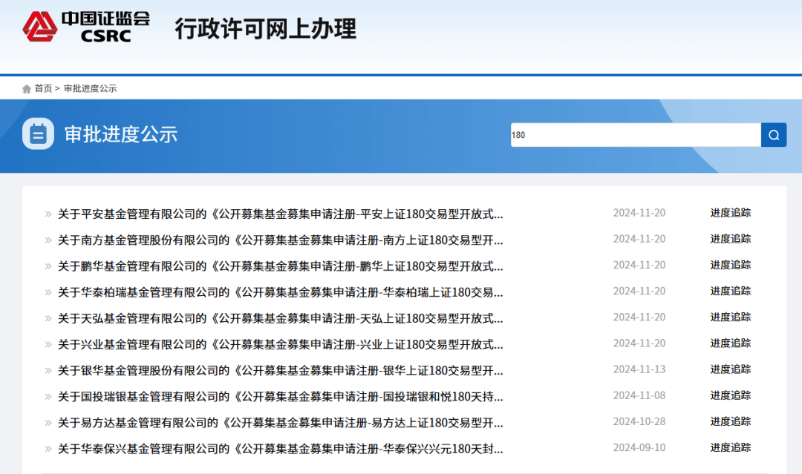Screen dimensions: 802x474
Task: Click 进度追踪 for the 易方达基金 row
Action: (731, 421)
